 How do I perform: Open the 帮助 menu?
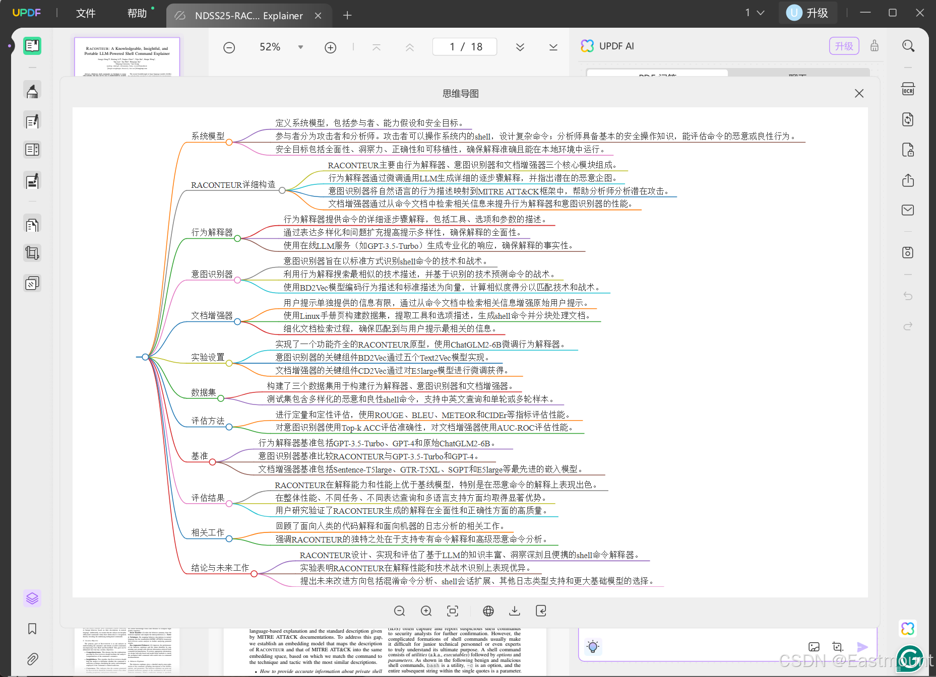point(137,14)
